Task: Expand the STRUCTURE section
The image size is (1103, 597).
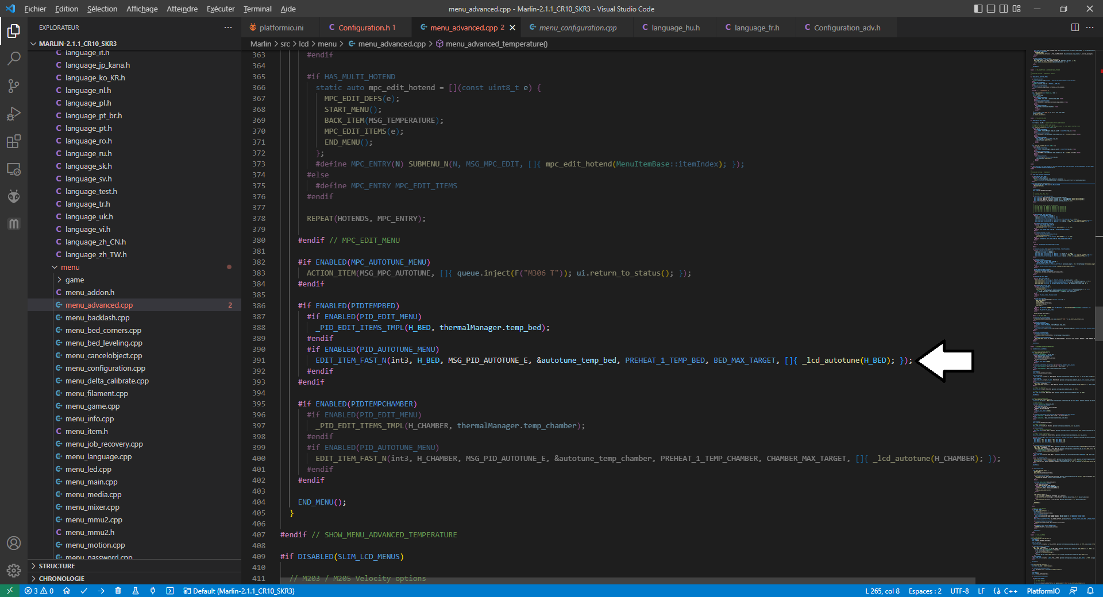Action: (135, 566)
